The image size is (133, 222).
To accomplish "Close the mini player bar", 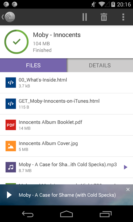I will pyautogui.click(x=128, y=189).
